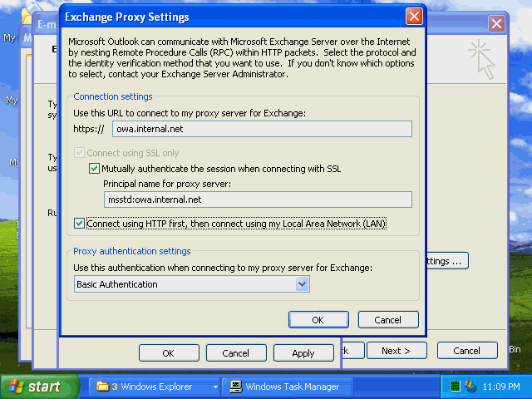Screen dimensions: 532x399
Task: Toggle Connect using HTTP first checkbox
Action: click(x=79, y=224)
